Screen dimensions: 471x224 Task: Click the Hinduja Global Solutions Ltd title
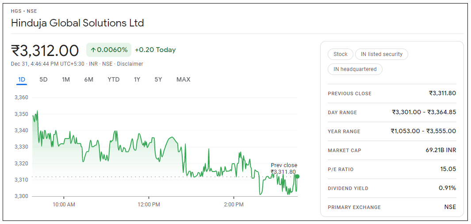pyautogui.click(x=77, y=23)
